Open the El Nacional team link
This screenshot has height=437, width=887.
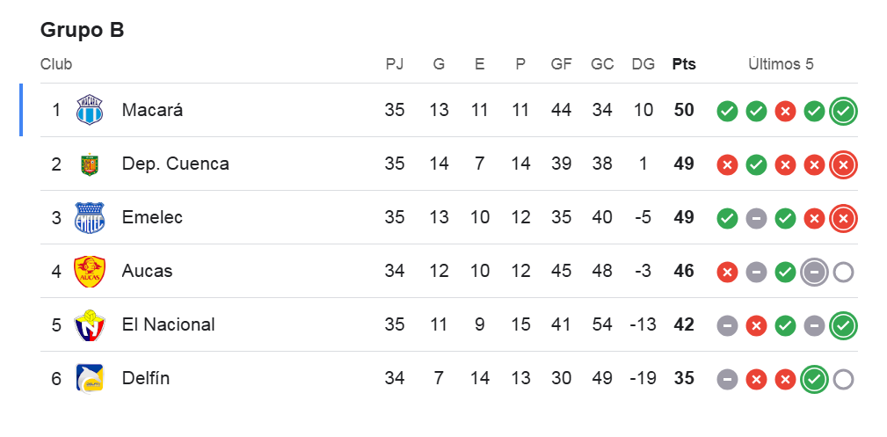coord(168,324)
